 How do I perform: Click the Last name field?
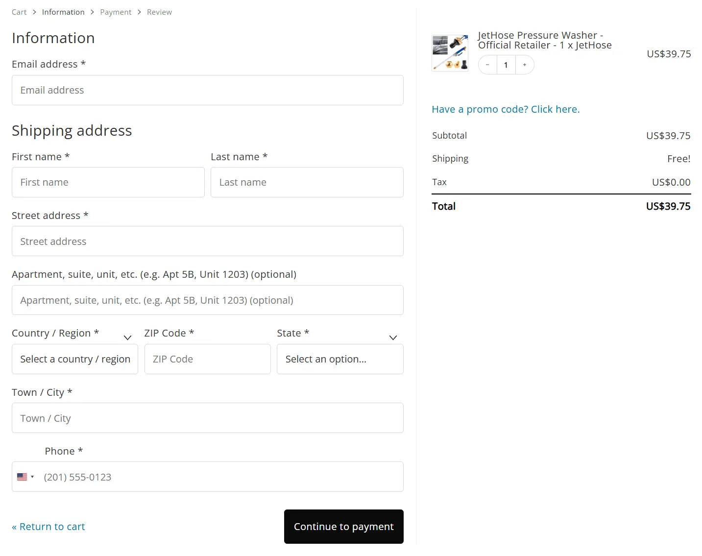307,182
